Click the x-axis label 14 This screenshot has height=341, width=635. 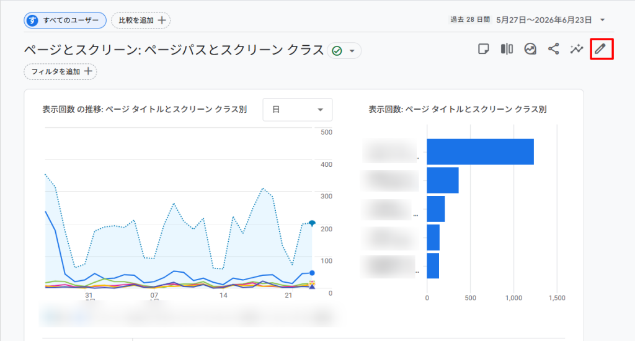[223, 295]
